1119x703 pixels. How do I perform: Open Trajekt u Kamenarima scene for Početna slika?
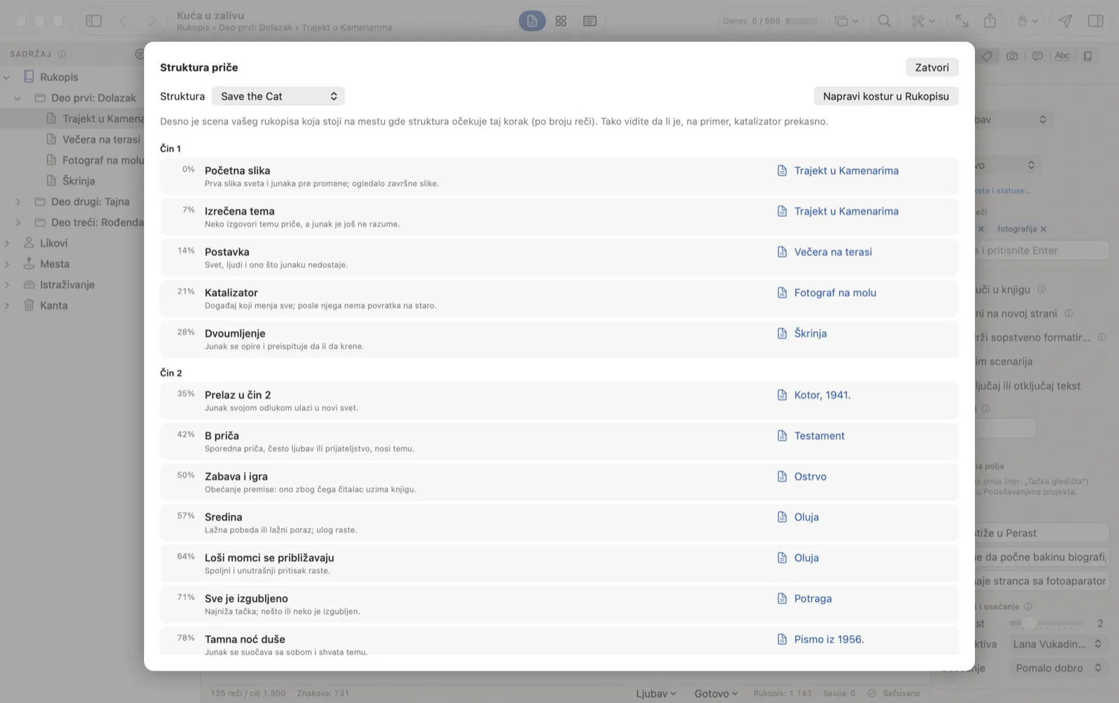(838, 171)
